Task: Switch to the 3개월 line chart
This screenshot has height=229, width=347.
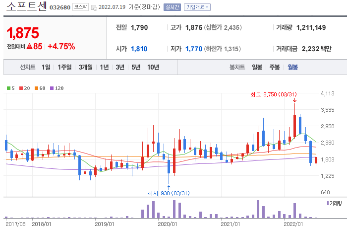Action: click(x=86, y=67)
